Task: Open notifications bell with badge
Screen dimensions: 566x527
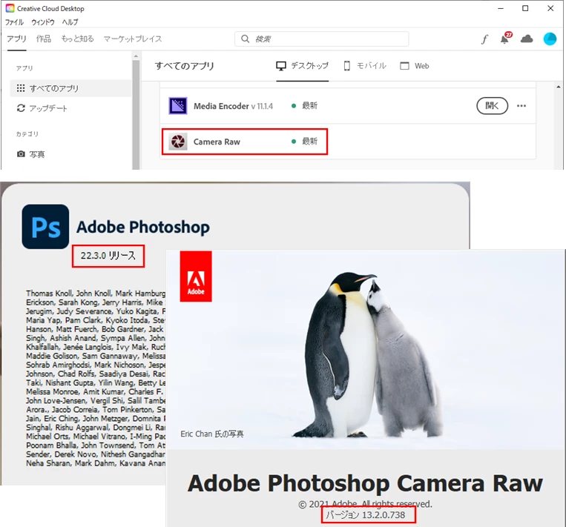Action: coord(506,38)
